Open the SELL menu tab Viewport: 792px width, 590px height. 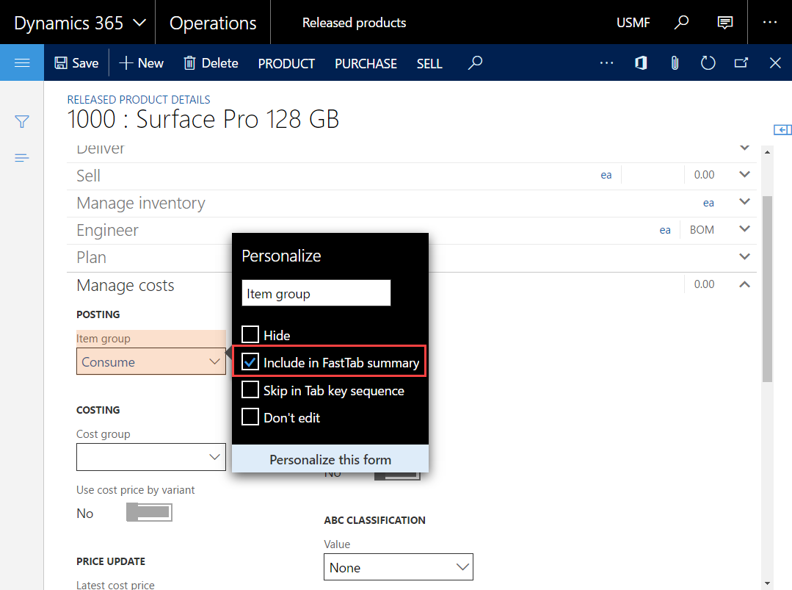point(429,64)
